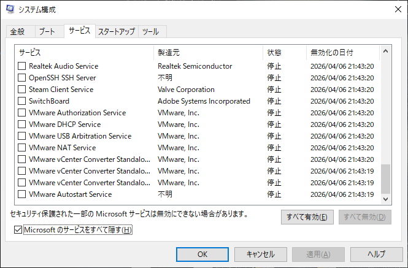The height and width of the screenshot is (268, 408).
Task: Click the システム構成 title bar icon
Action: 10,9
